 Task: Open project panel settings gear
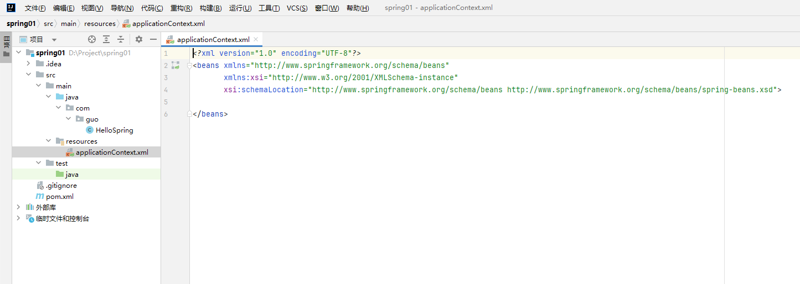139,39
